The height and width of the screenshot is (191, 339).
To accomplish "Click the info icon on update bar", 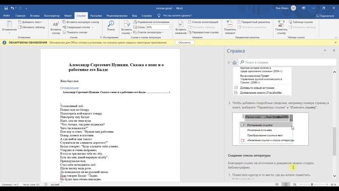I will [x=4, y=42].
